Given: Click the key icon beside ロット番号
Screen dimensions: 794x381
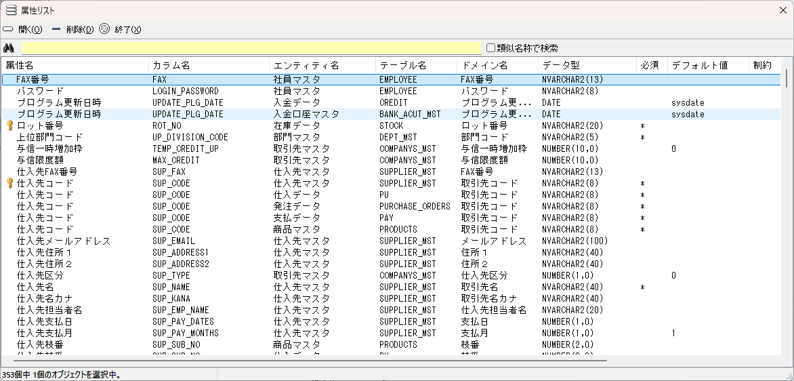Looking at the screenshot, I should [9, 125].
